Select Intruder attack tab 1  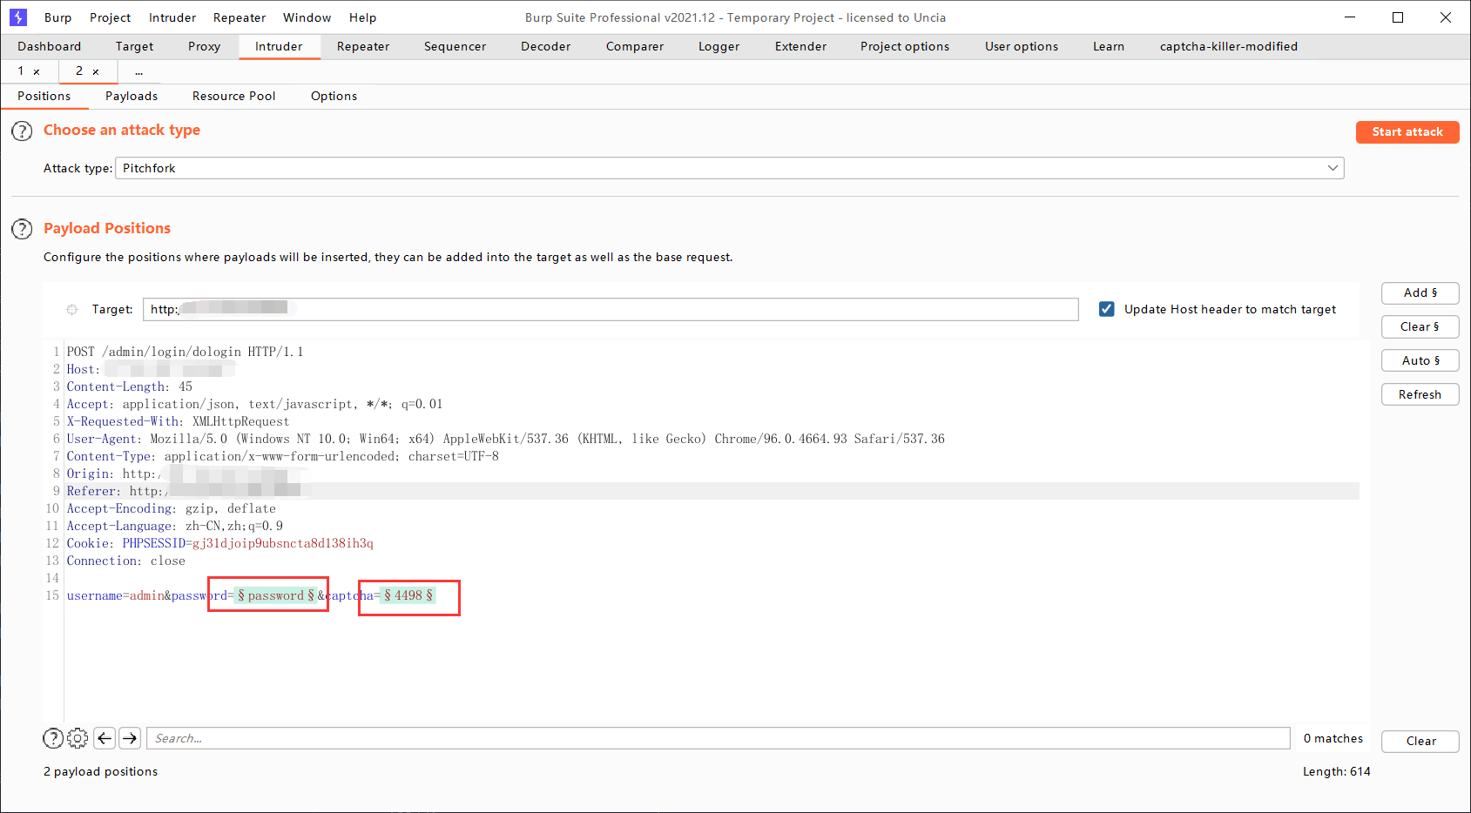(21, 71)
